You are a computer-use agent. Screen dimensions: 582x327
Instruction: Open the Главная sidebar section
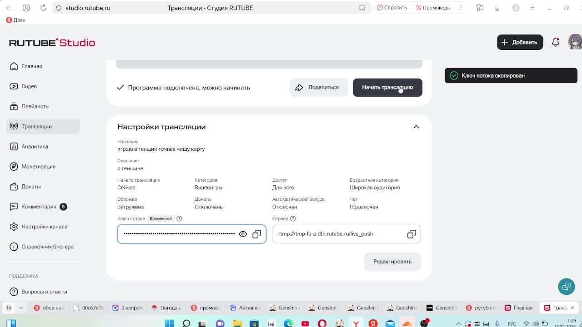tap(43, 66)
